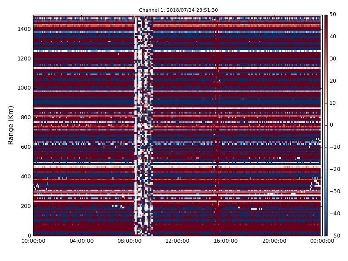
Task: Click the 16:00:00 time tick label
Action: tap(226, 241)
